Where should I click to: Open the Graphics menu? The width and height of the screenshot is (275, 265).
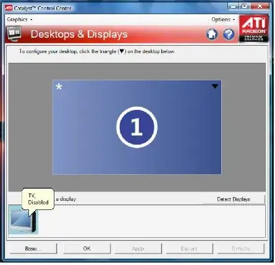(20, 20)
